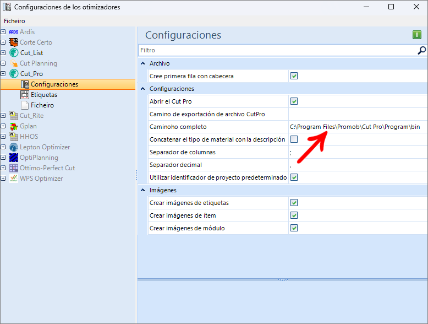Click the Cut Planning icon
This screenshot has height=324, width=428.
[x=14, y=63]
